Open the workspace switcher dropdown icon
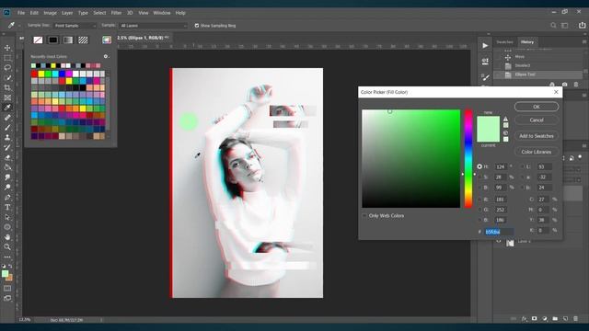Image resolution: width=589 pixels, height=331 pixels. (564, 26)
